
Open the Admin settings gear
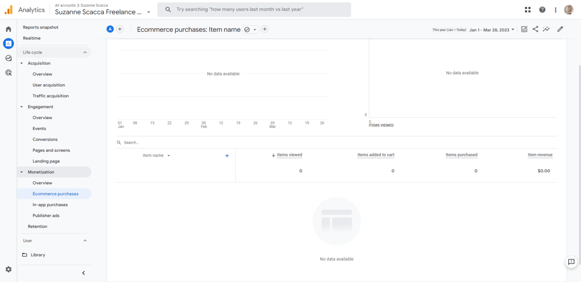coord(8,269)
